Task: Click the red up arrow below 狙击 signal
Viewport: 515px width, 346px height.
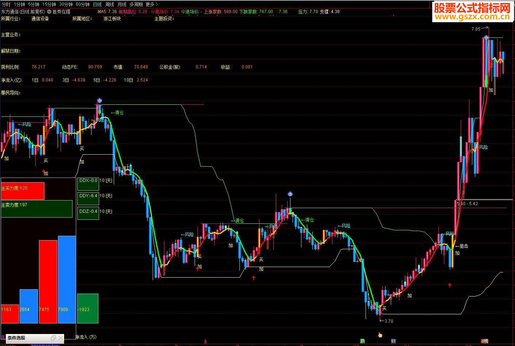Action: (450, 285)
